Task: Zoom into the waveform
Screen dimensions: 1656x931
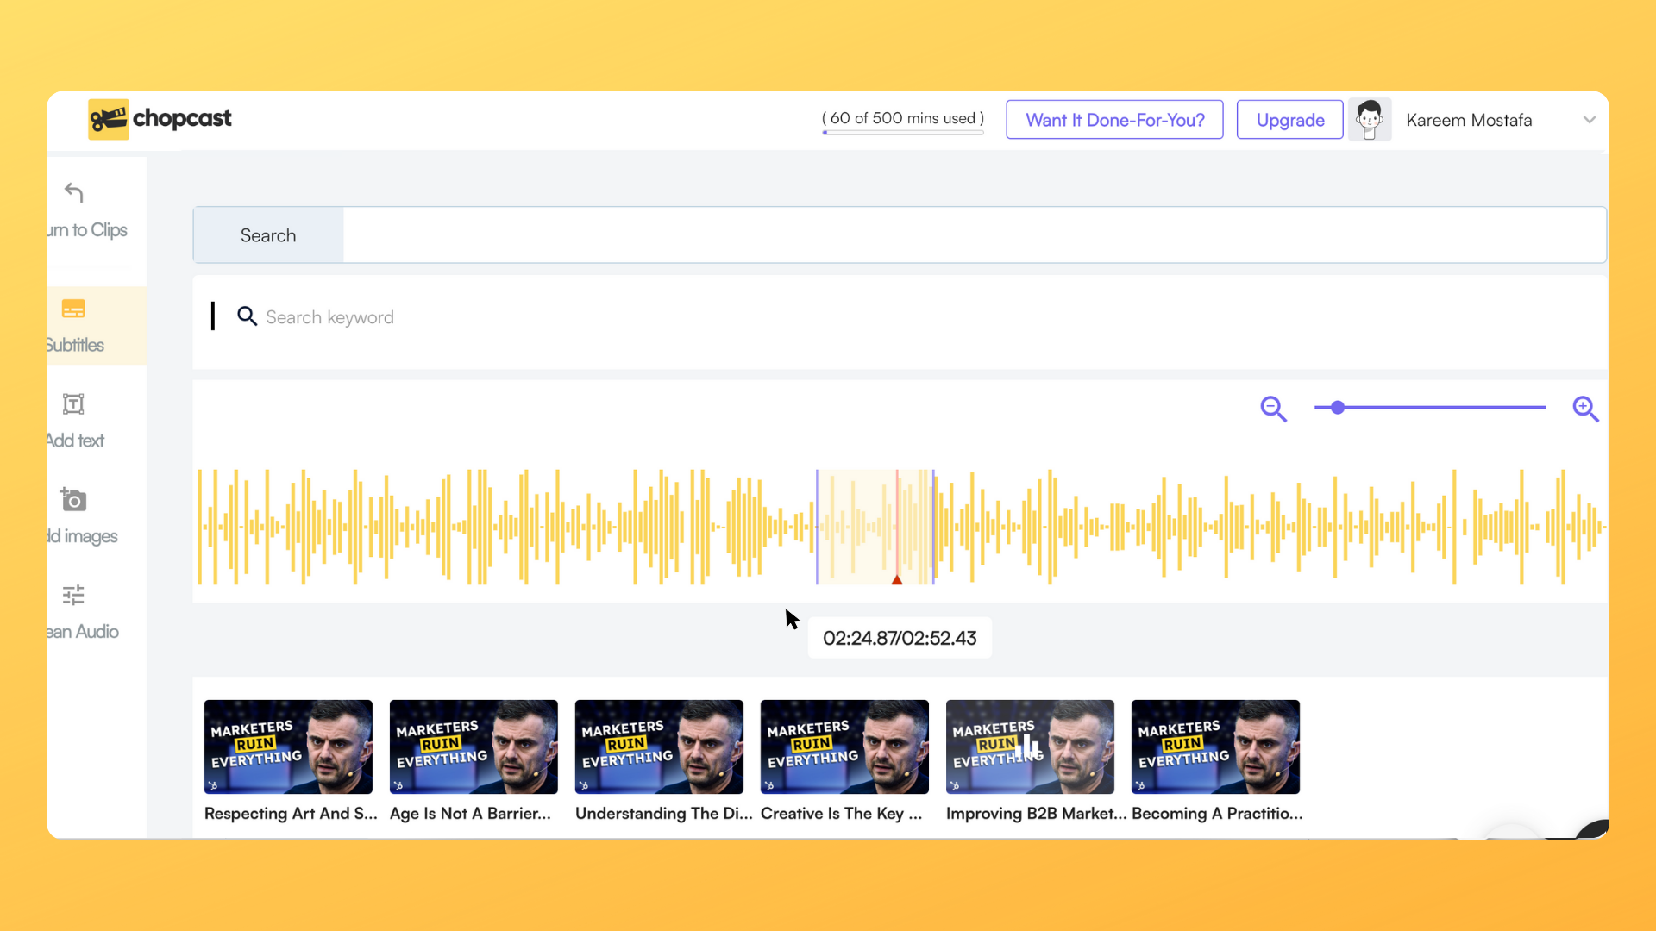Action: [x=1586, y=409]
